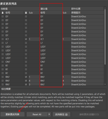Tick the designator lock checkbox for L?
Viewport: 108px width, 119px height.
(3, 43)
